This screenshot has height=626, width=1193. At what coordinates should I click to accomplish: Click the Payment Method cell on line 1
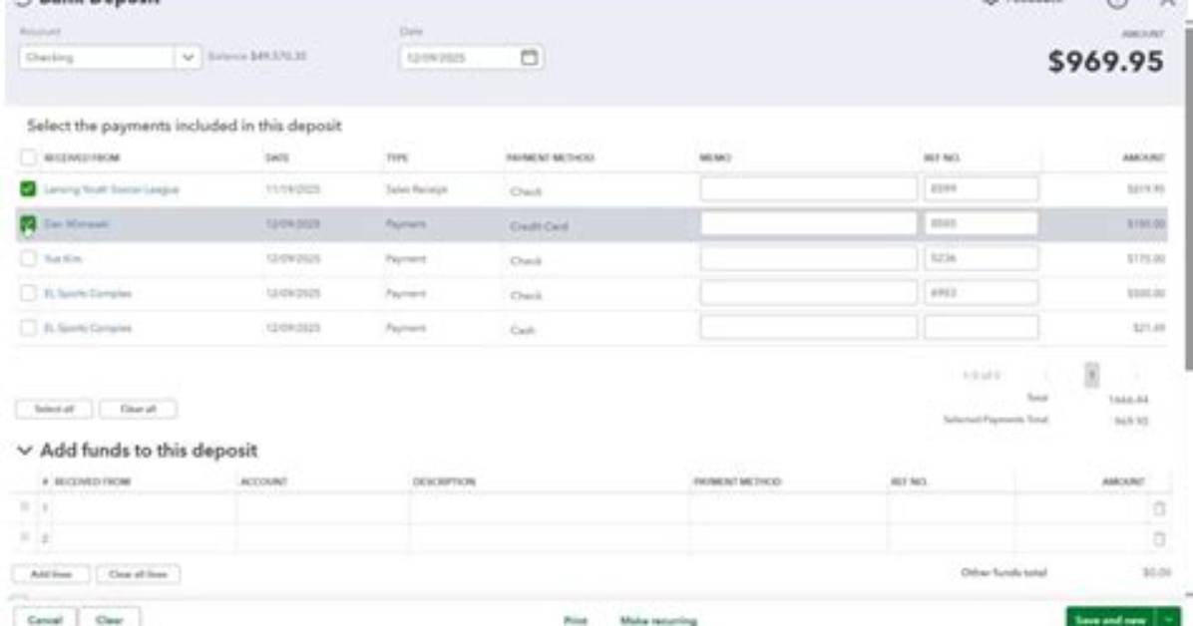788,508
